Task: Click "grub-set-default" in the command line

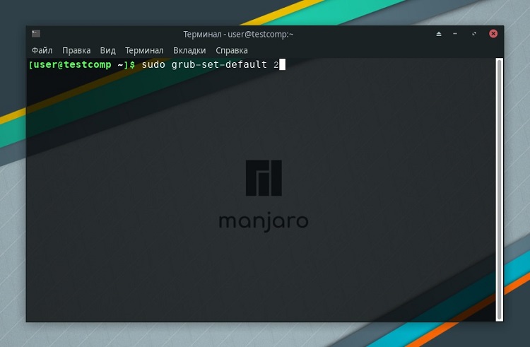Action: point(220,65)
